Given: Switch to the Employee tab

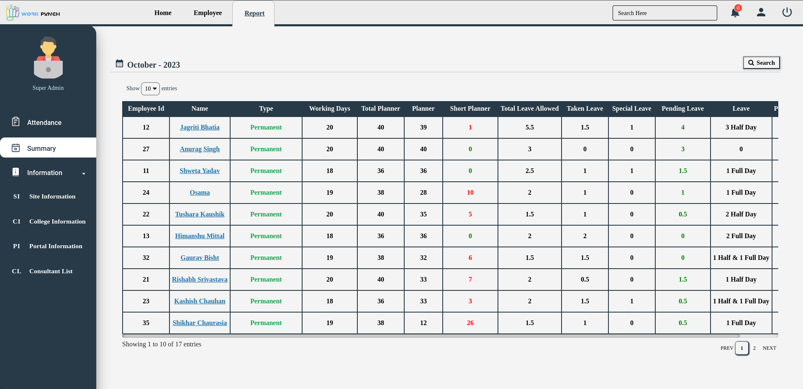Looking at the screenshot, I should pyautogui.click(x=208, y=13).
